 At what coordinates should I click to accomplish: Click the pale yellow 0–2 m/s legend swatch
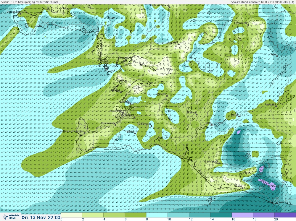click(72, 215)
